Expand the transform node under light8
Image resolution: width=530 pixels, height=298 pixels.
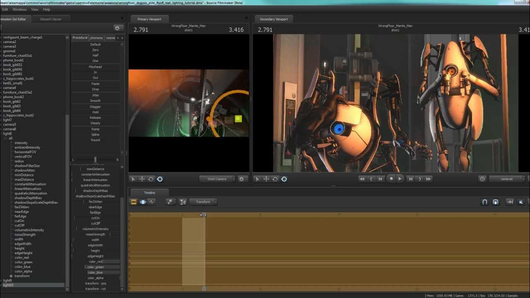pyautogui.click(x=11, y=276)
